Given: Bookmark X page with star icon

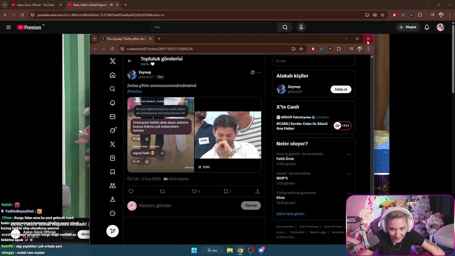Looking at the screenshot, I should 301,49.
